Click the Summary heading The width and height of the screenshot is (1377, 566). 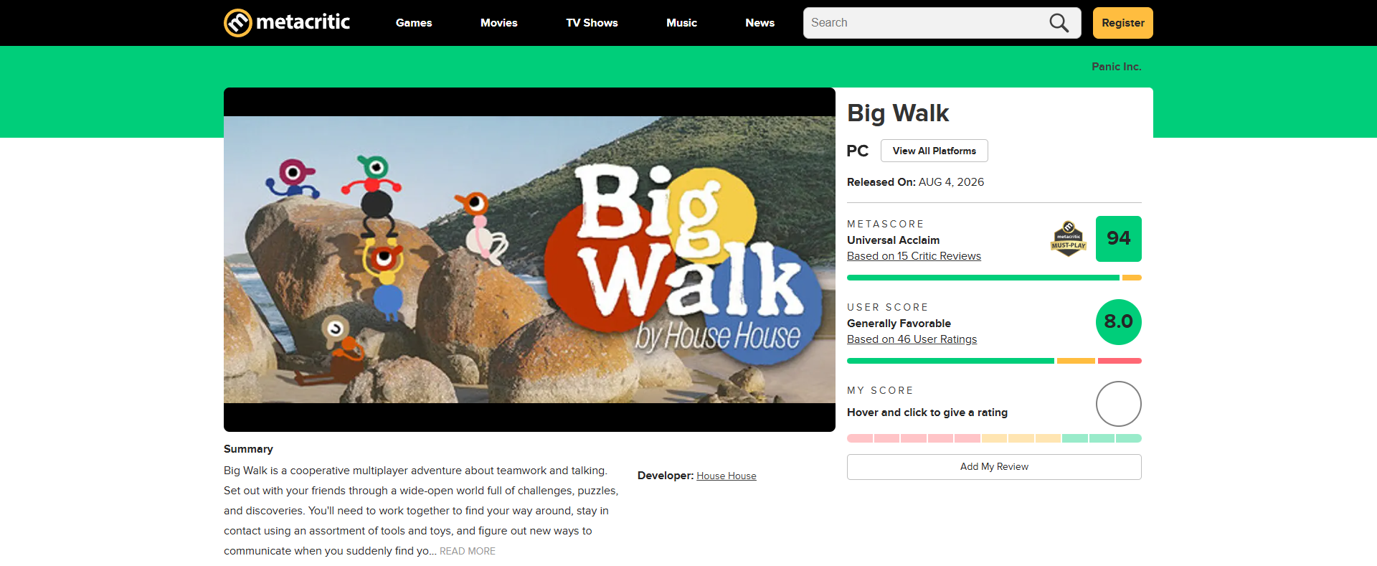pos(248,449)
